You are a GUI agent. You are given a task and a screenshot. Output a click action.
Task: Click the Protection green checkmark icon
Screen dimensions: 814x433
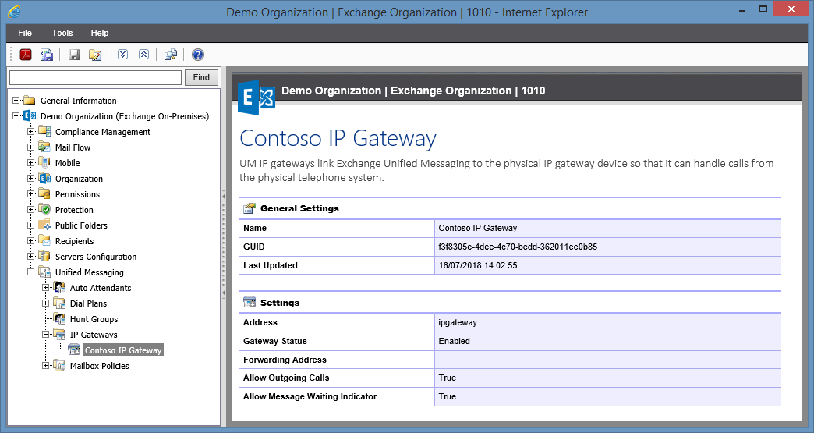[44, 209]
